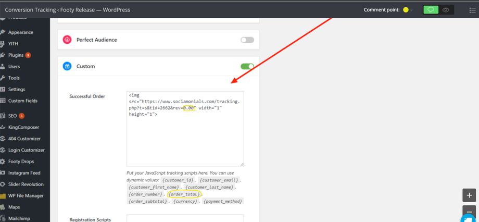Image resolution: width=479 pixels, height=222 pixels.
Task: Click the Login Customizer icon
Action: point(3,150)
